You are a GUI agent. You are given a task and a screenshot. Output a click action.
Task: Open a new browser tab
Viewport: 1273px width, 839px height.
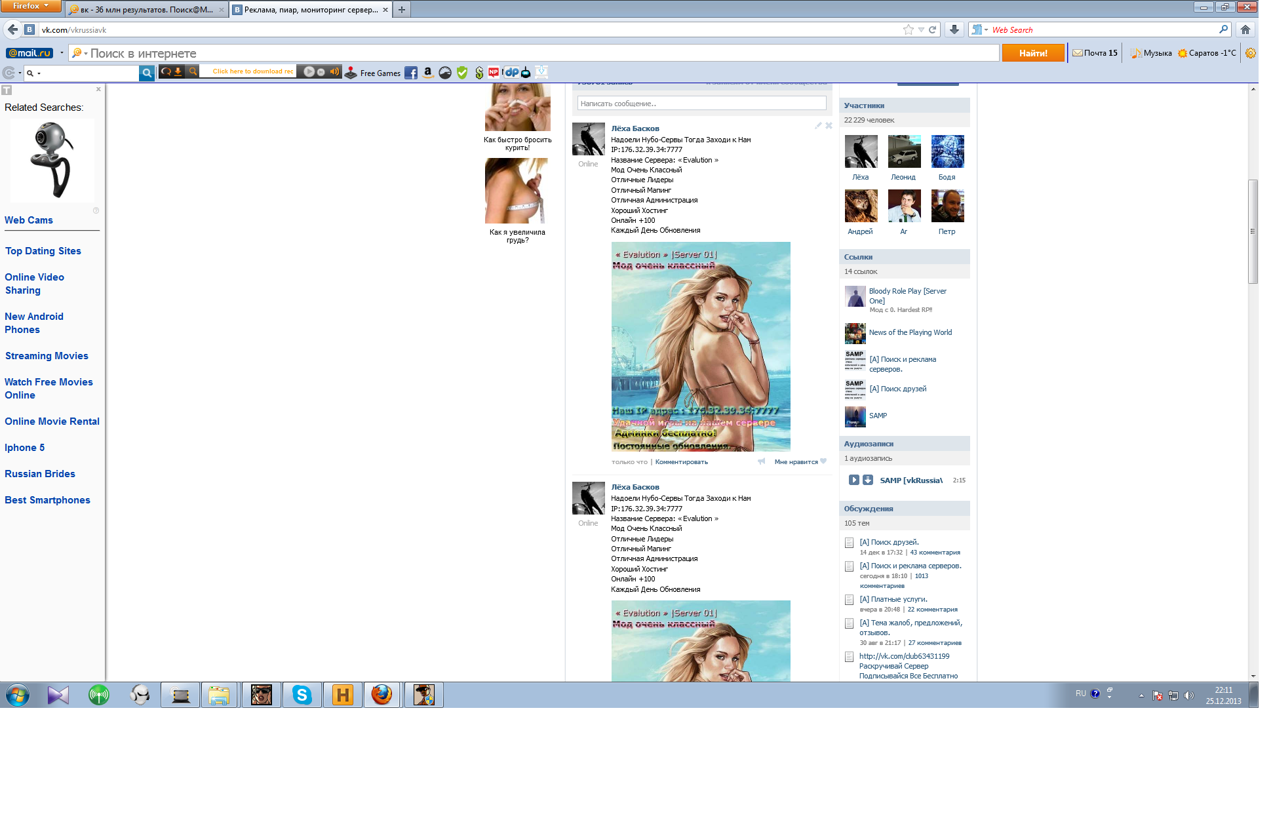(x=402, y=10)
